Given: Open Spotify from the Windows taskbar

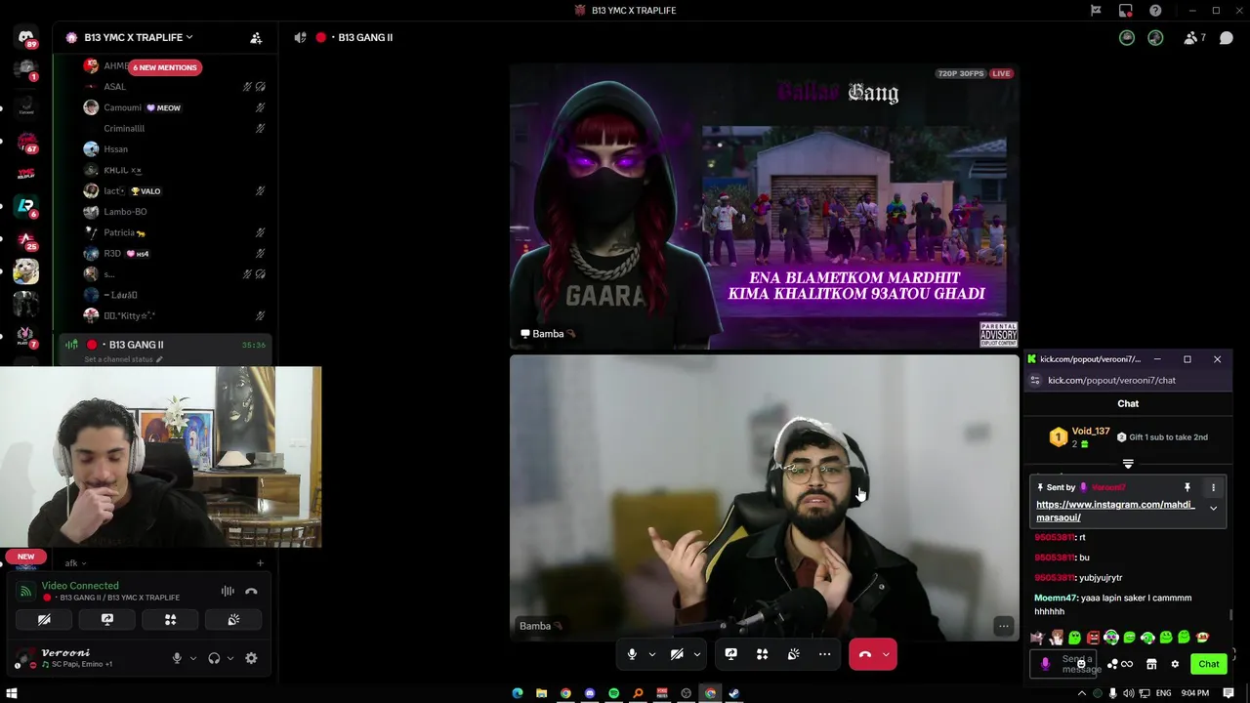Looking at the screenshot, I should point(613,693).
